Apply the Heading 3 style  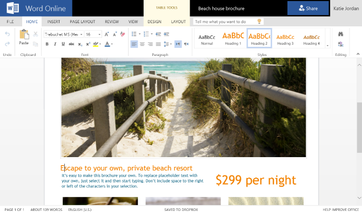(x=285, y=38)
